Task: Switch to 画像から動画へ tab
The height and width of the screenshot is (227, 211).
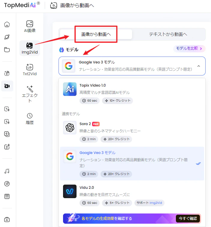Action: pyautogui.click(x=96, y=34)
